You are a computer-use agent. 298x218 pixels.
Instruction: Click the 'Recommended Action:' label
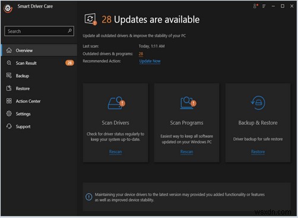(x=102, y=61)
